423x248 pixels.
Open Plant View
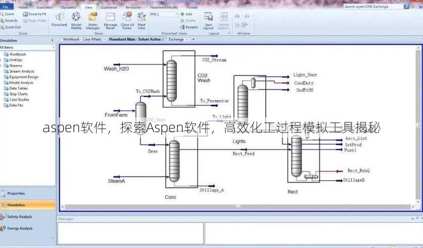(142, 21)
